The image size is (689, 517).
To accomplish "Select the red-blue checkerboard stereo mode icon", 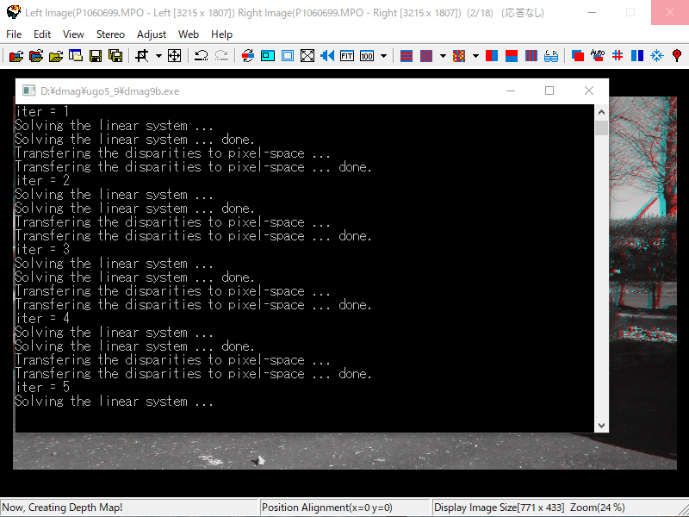I will [x=426, y=56].
